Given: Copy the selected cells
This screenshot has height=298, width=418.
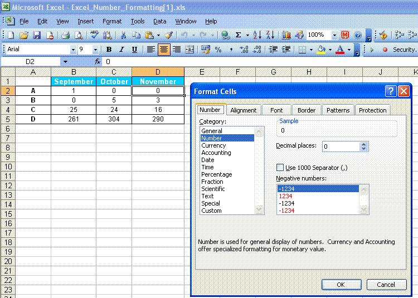Looking at the screenshot, I should click(136, 35).
